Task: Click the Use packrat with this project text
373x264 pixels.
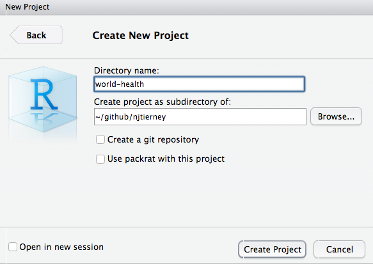Action: click(166, 159)
